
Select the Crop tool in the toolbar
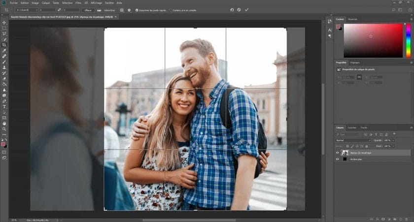tap(4, 45)
